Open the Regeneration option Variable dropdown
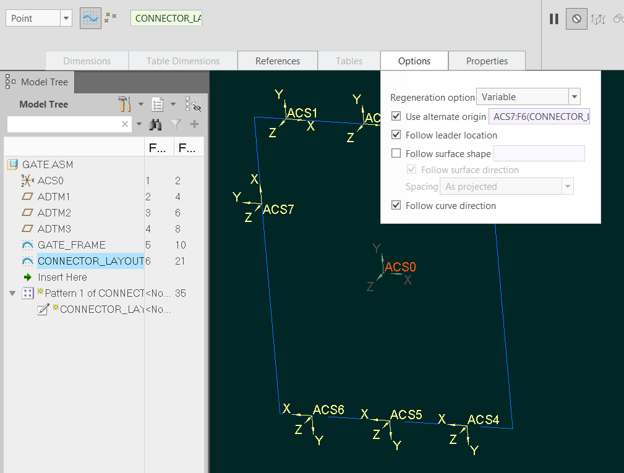624x473 pixels. click(x=574, y=96)
